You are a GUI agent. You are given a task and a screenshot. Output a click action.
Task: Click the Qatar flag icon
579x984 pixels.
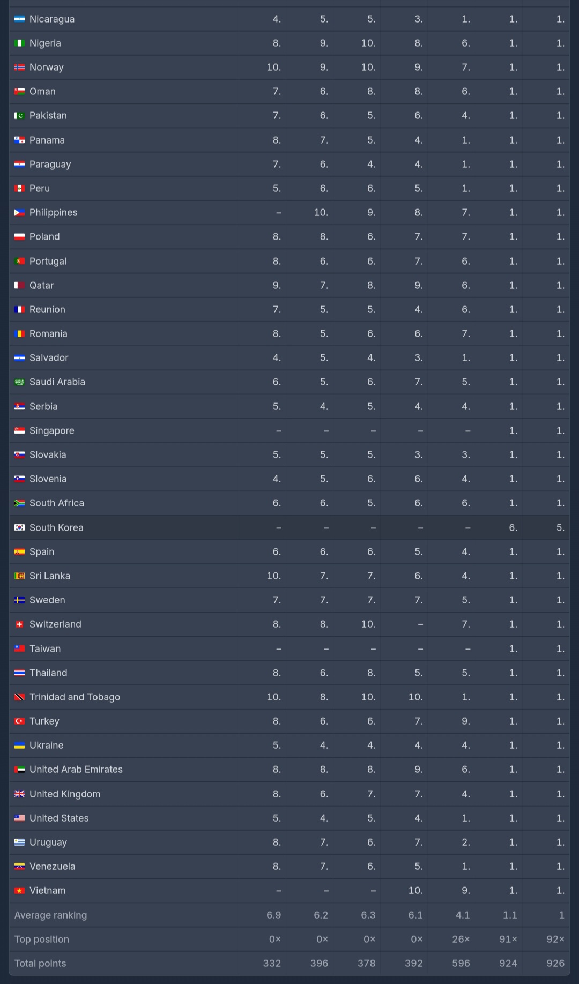coord(19,286)
